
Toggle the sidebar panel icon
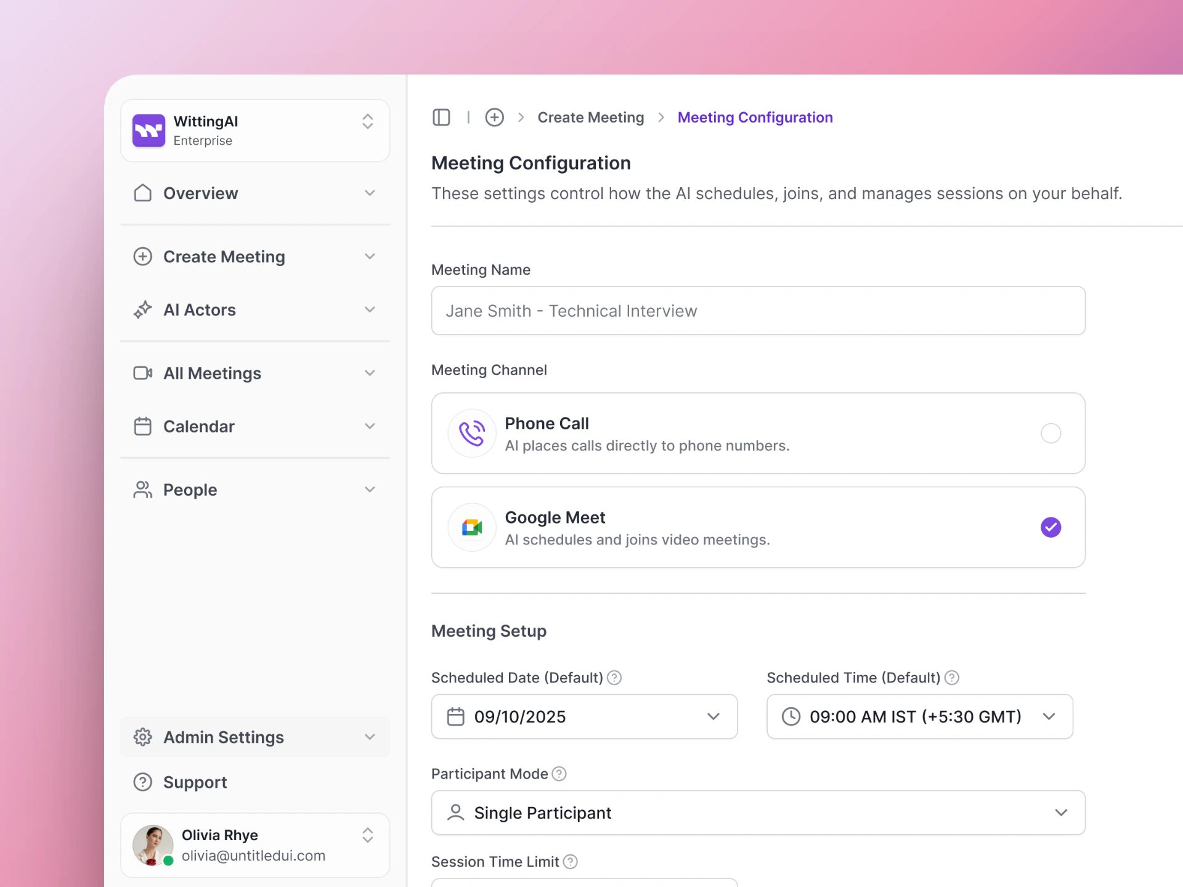(441, 117)
